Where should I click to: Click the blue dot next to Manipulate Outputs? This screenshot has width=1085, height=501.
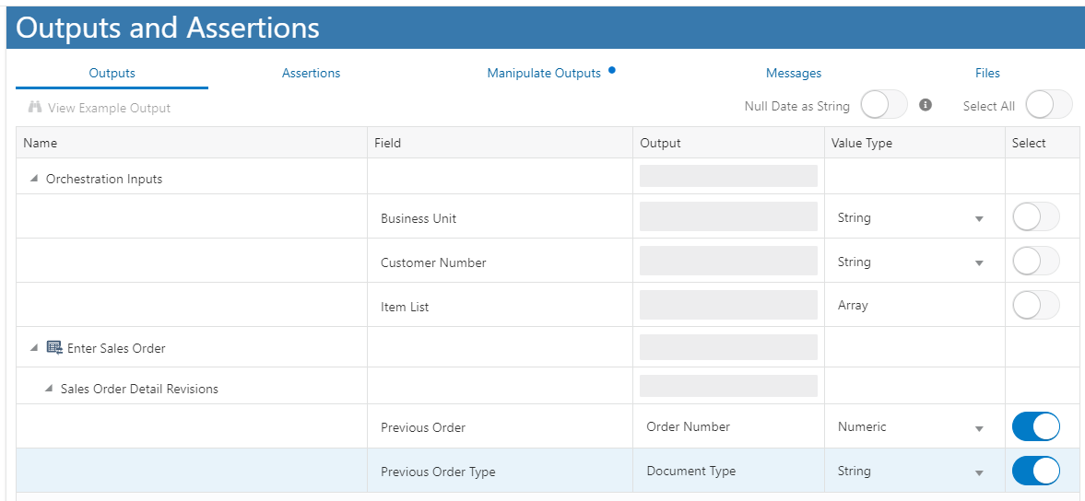[612, 70]
